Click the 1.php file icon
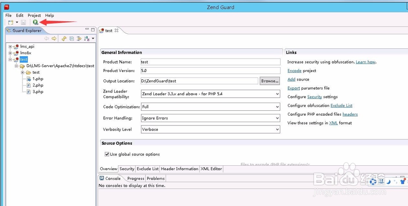Screen dimensions: 408x206 coord(29,79)
